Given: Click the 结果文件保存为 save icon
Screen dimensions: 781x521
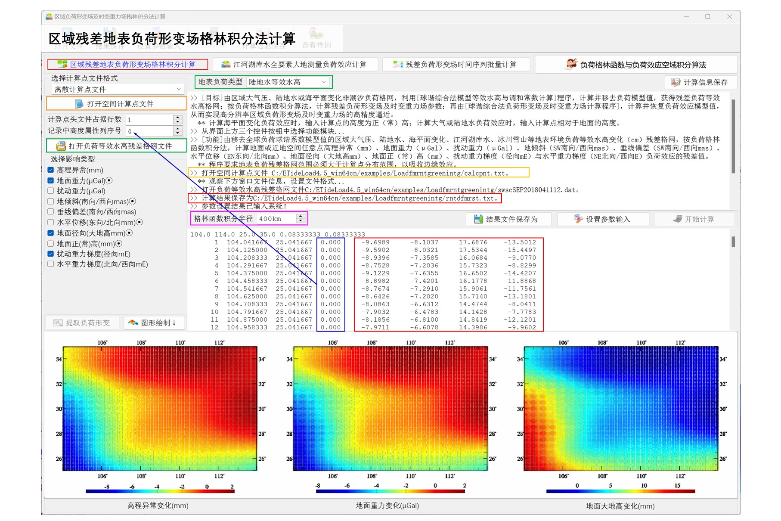Looking at the screenshot, I should point(478,219).
